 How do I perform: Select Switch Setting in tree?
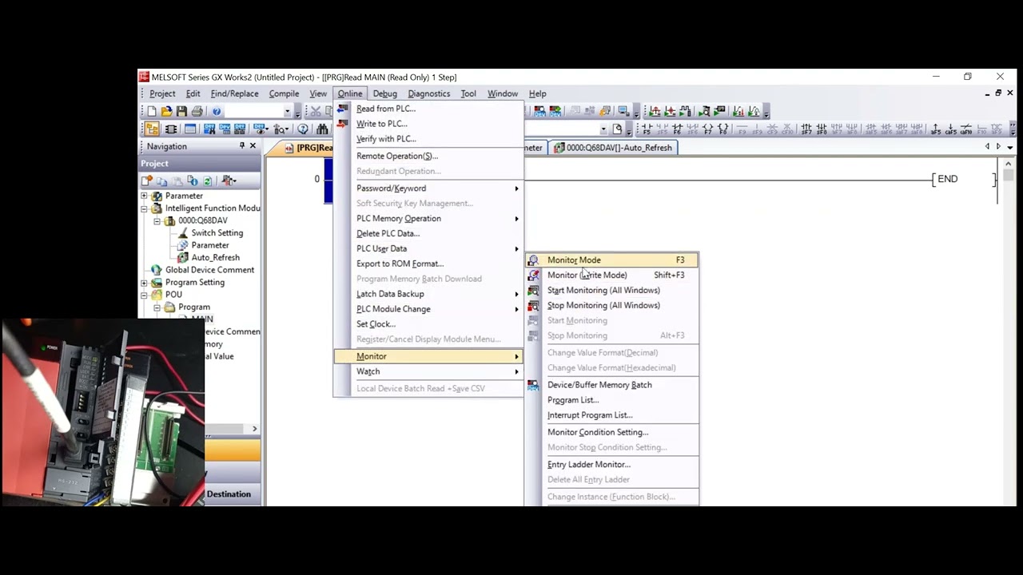coord(217,233)
